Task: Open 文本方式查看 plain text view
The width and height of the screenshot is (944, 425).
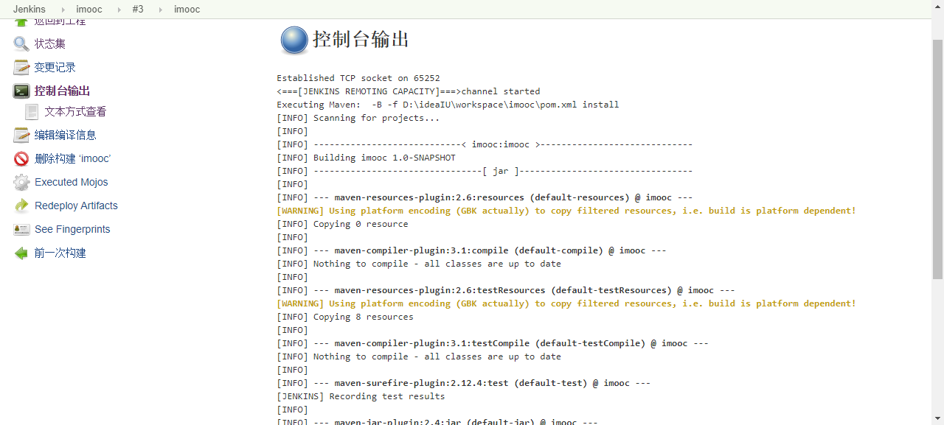Action: point(75,111)
